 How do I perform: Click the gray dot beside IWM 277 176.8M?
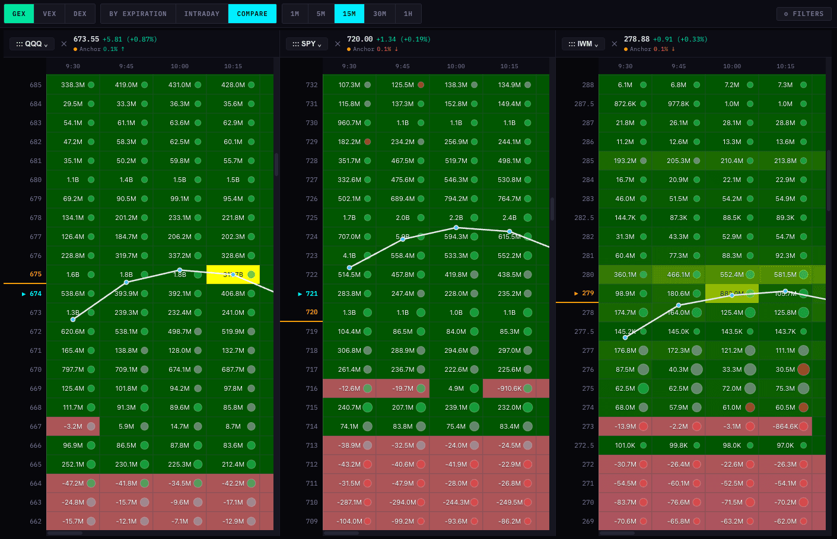644,350
